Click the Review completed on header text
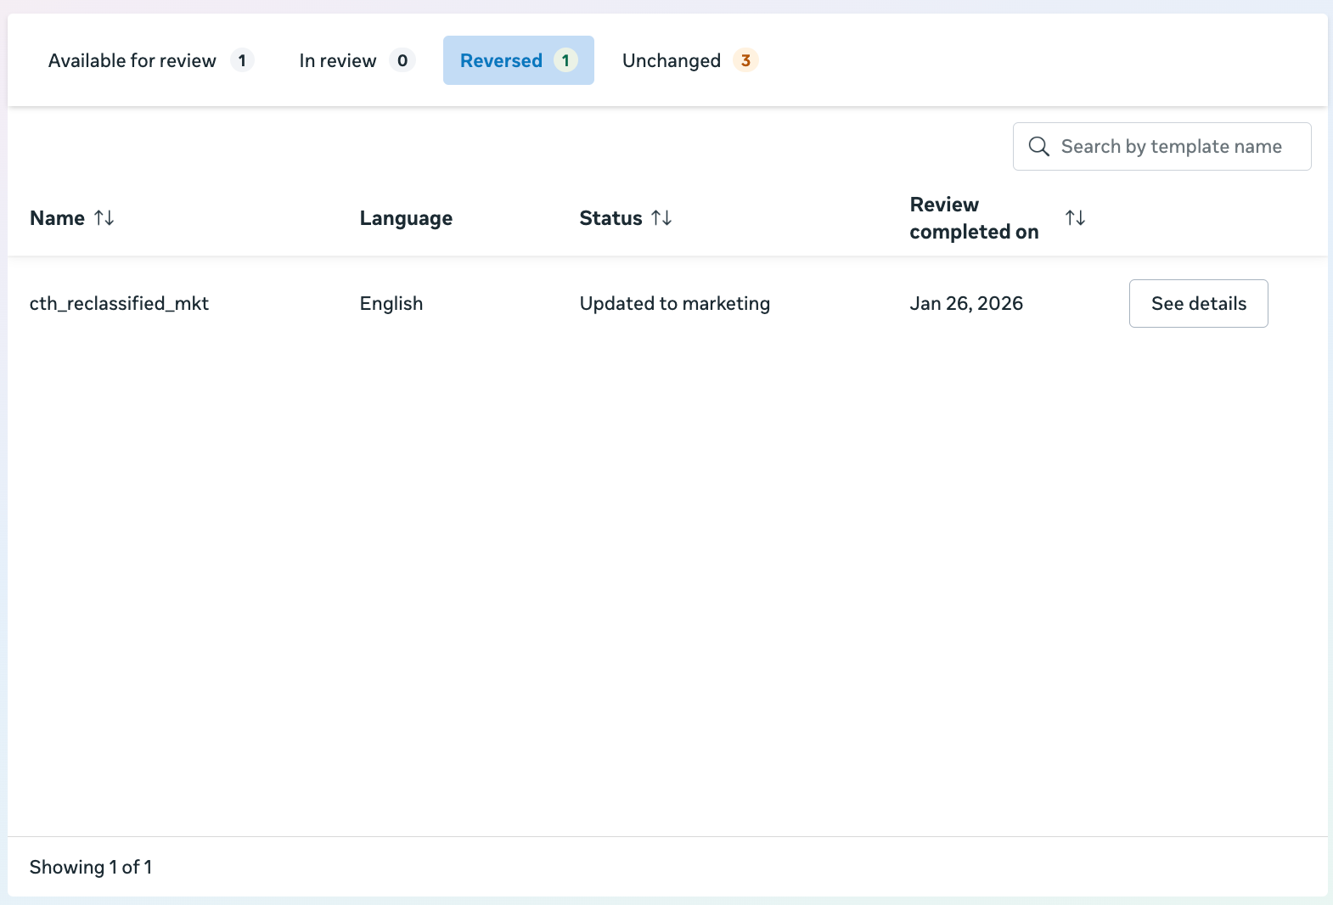 pyautogui.click(x=973, y=218)
